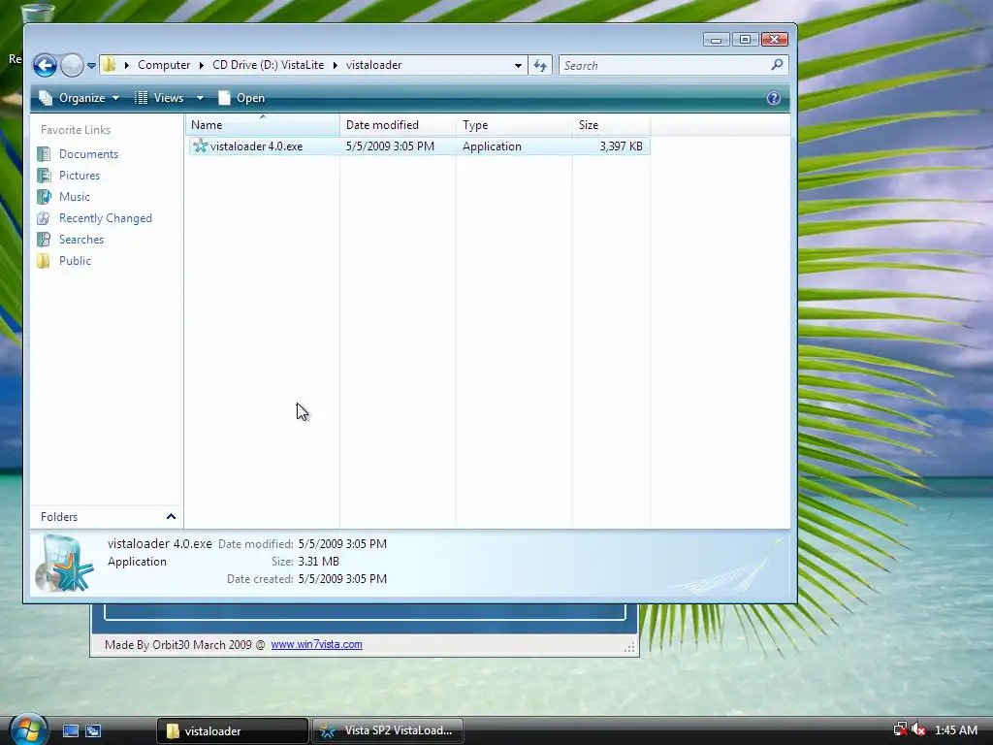The width and height of the screenshot is (993, 745).
Task: Select CD Drive (D:) VistaLite breadcrumb
Action: pos(268,65)
